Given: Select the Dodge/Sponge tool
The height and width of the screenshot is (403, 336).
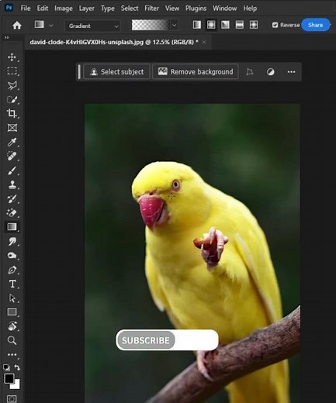Looking at the screenshot, I should pyautogui.click(x=12, y=256).
